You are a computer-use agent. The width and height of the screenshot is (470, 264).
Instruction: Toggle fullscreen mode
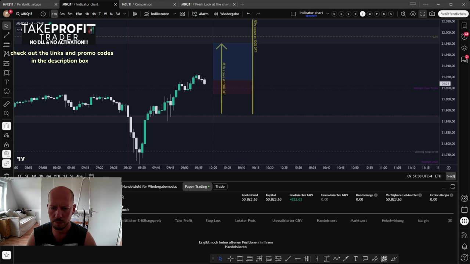click(x=423, y=14)
